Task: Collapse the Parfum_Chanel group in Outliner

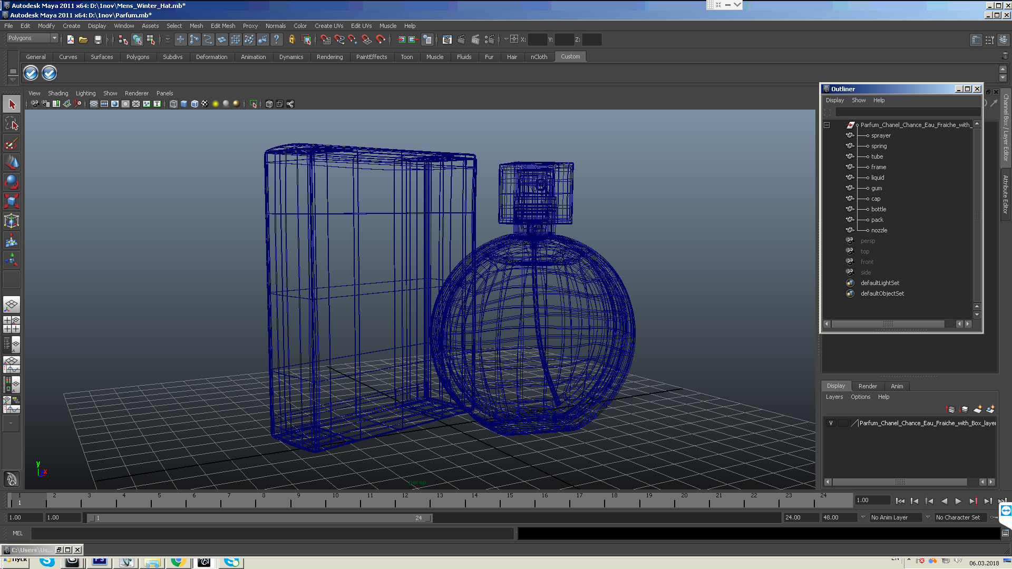Action: pos(826,125)
